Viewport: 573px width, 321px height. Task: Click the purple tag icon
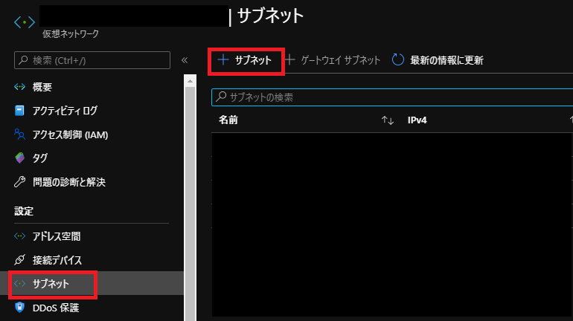[x=20, y=158]
